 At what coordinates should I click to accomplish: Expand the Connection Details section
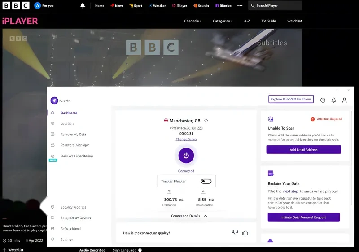[189, 216]
